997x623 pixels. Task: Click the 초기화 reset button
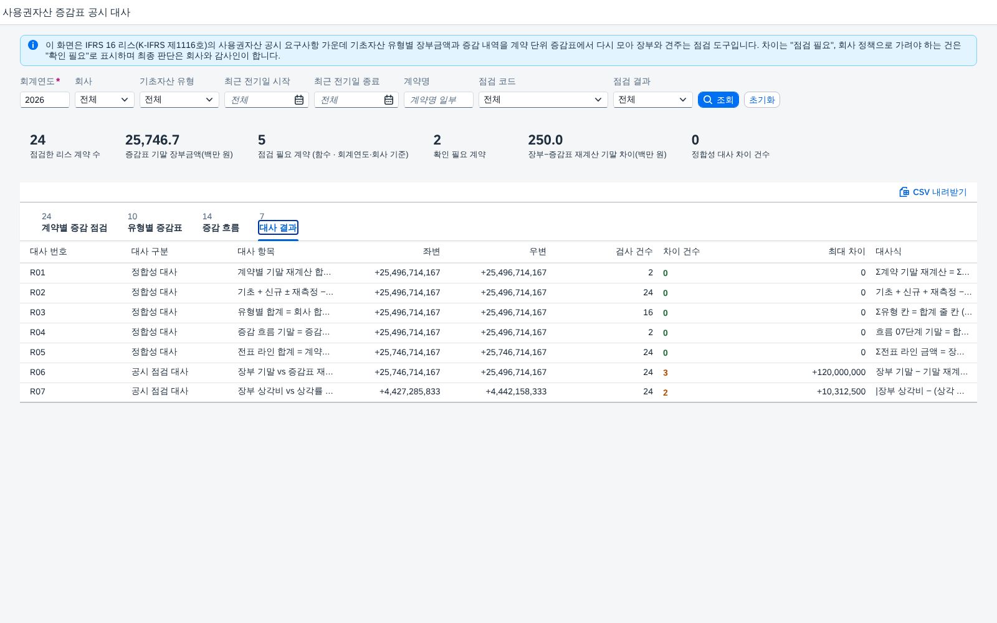tap(762, 100)
